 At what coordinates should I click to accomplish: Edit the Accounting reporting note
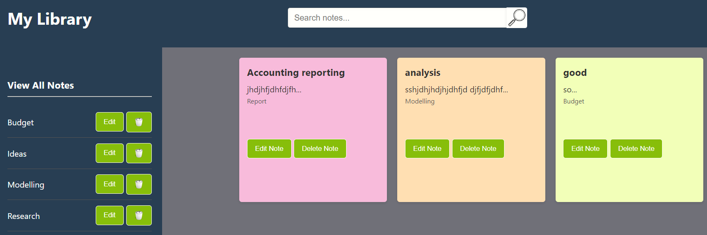pos(269,148)
